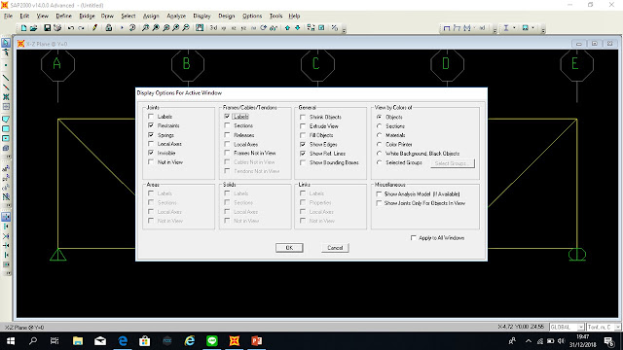This screenshot has width=623, height=350.
Task: Click the Lock/Unlock Model padlock icon
Action: tap(108, 28)
